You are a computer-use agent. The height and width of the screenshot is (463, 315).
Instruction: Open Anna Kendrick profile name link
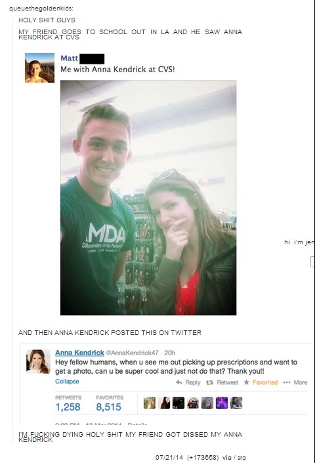pyautogui.click(x=79, y=353)
